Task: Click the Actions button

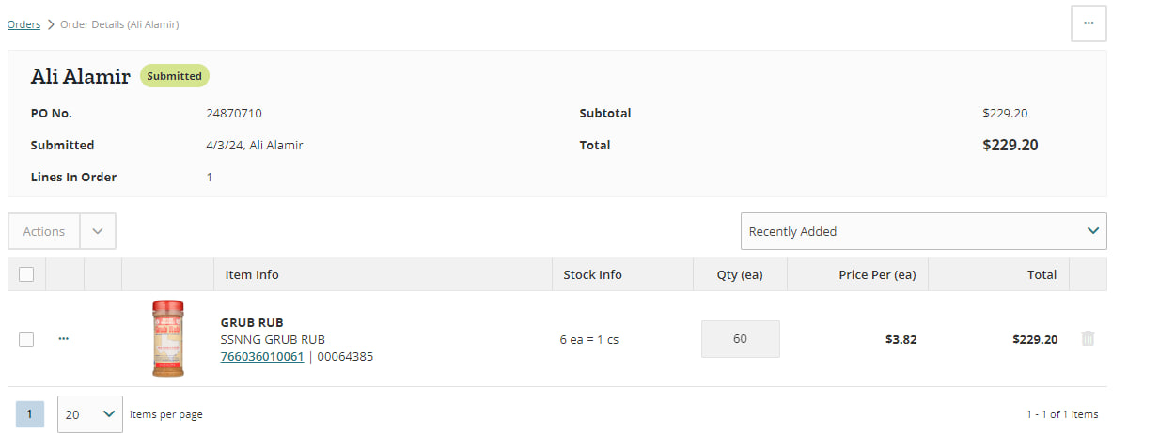Action: tap(44, 231)
